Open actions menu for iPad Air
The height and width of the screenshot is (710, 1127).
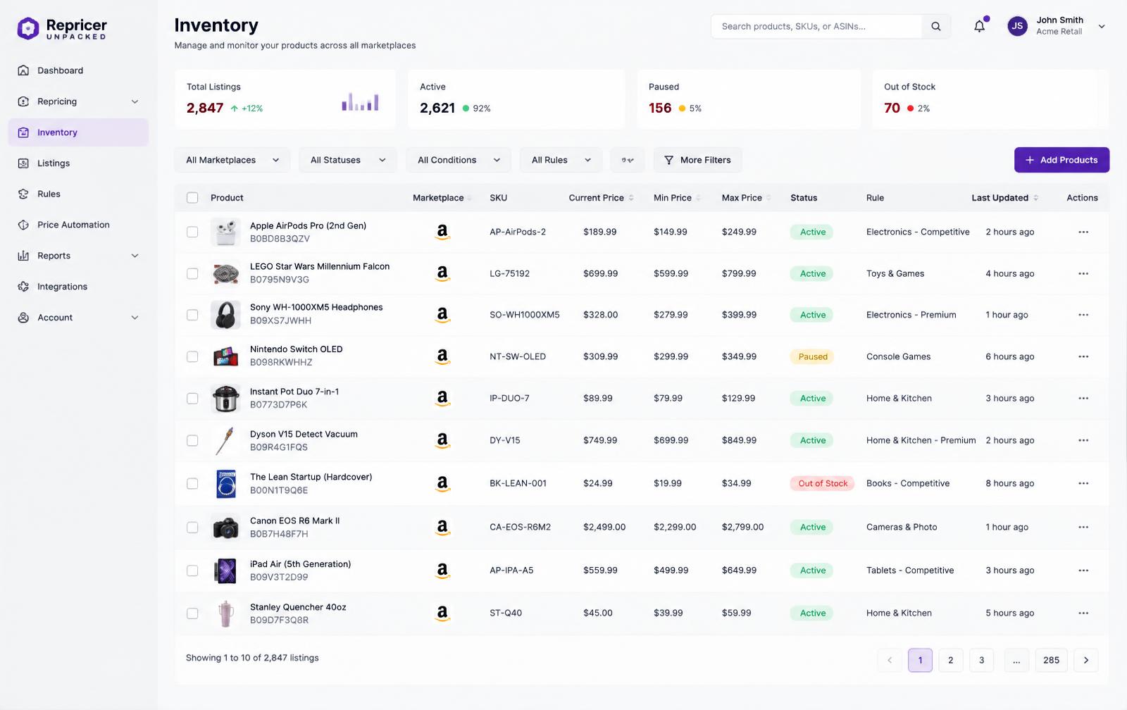[x=1083, y=571]
